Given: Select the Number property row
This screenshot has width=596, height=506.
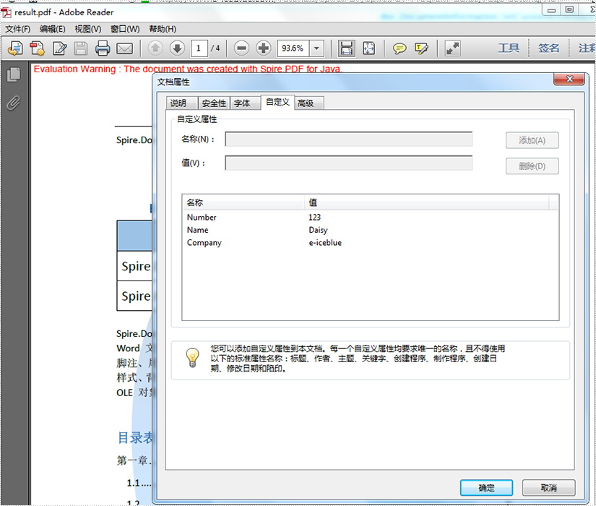Looking at the screenshot, I should coord(370,218).
